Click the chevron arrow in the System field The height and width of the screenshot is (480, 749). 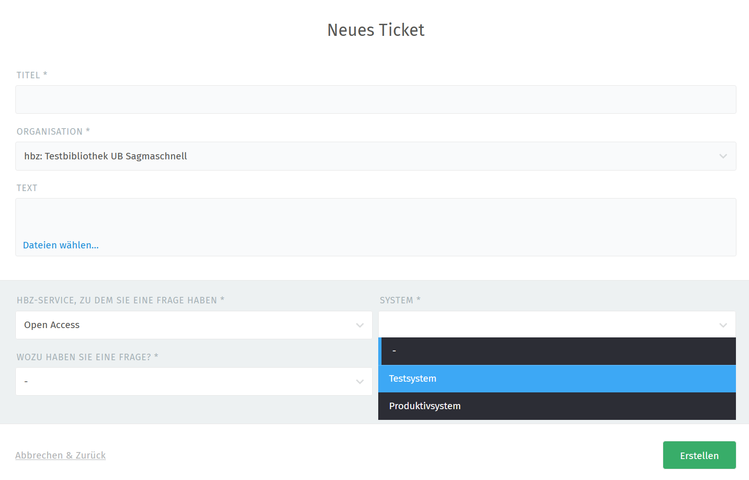pos(723,325)
